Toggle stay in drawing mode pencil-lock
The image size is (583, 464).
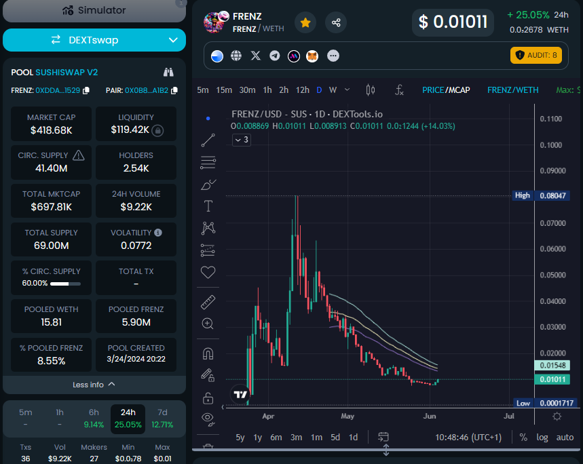click(208, 375)
